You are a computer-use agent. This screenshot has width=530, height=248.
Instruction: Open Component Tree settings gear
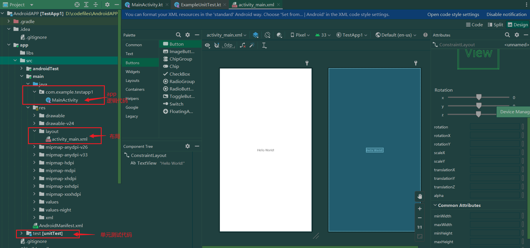click(188, 146)
